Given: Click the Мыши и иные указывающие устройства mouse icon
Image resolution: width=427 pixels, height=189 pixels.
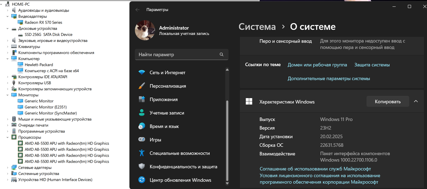Looking at the screenshot, I should (14, 119).
